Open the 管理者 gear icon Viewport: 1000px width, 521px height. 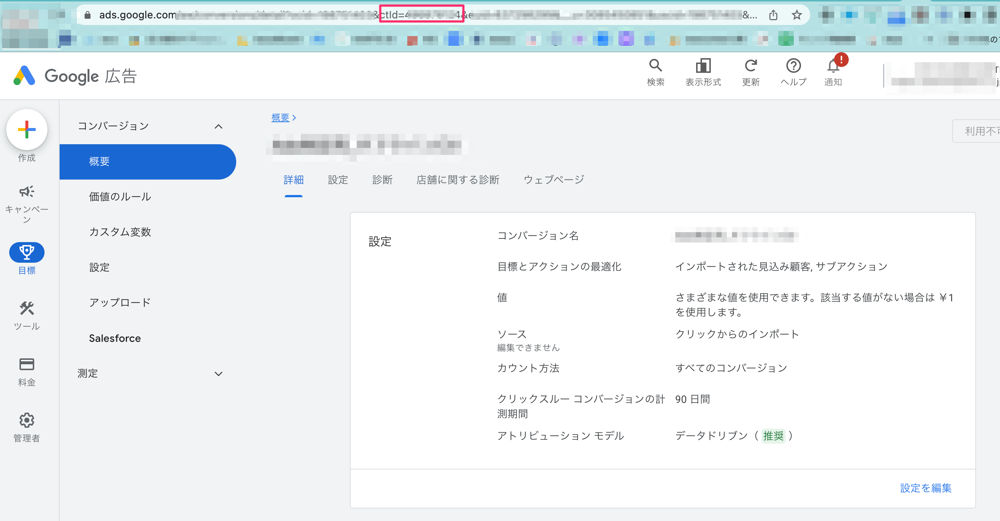point(27,420)
